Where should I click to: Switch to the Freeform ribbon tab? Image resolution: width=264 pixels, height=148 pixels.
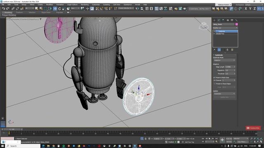19,12
